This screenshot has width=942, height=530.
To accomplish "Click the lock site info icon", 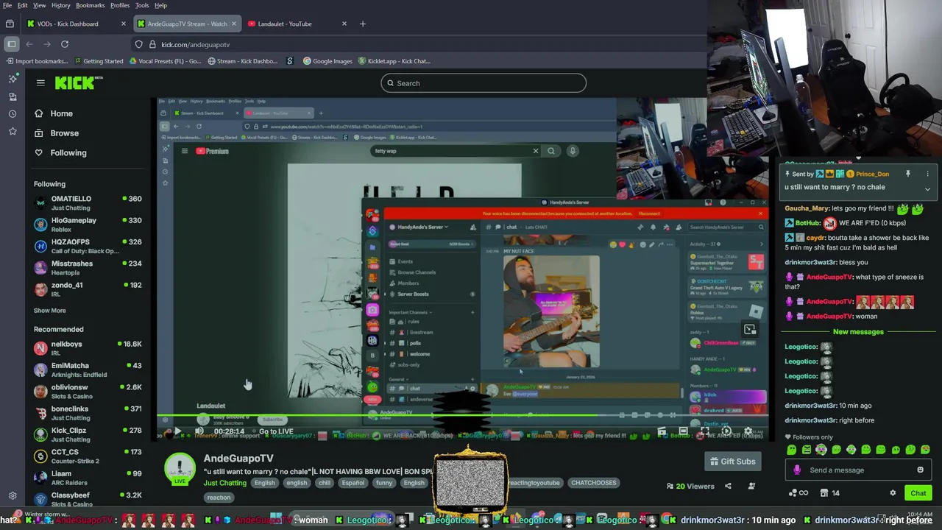I will coord(152,44).
